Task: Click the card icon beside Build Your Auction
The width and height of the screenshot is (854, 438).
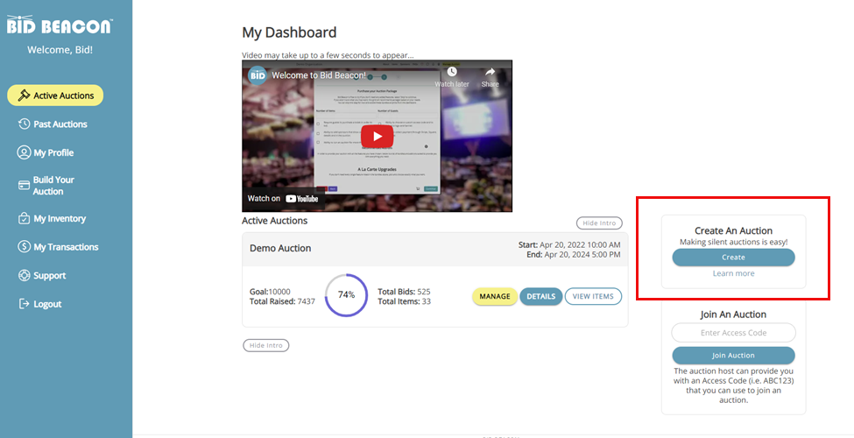Action: (x=24, y=185)
